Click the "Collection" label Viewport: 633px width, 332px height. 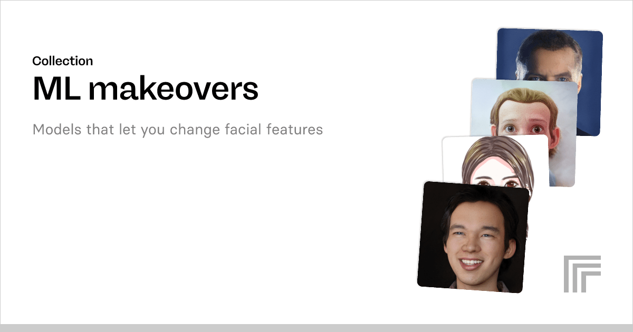[62, 61]
